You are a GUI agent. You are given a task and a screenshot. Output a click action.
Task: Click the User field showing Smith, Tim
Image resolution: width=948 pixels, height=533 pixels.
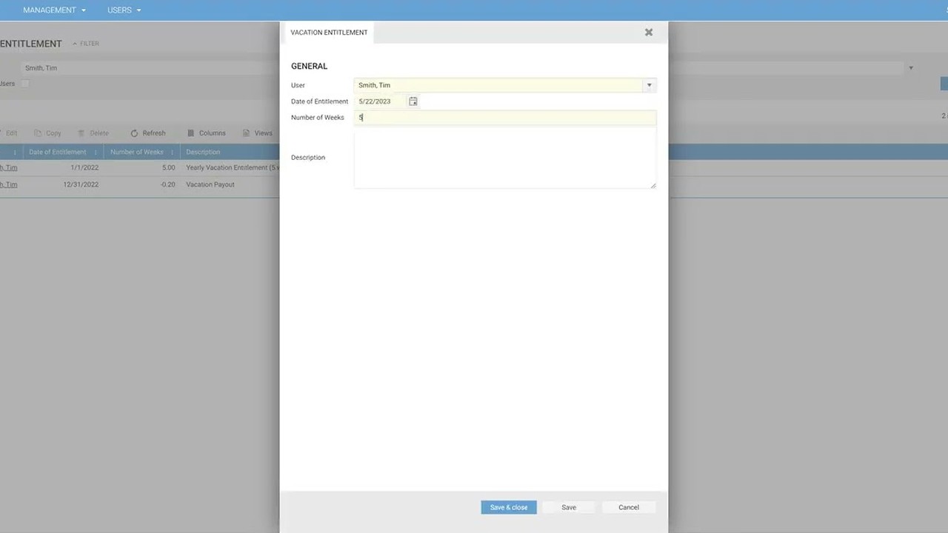pos(499,85)
